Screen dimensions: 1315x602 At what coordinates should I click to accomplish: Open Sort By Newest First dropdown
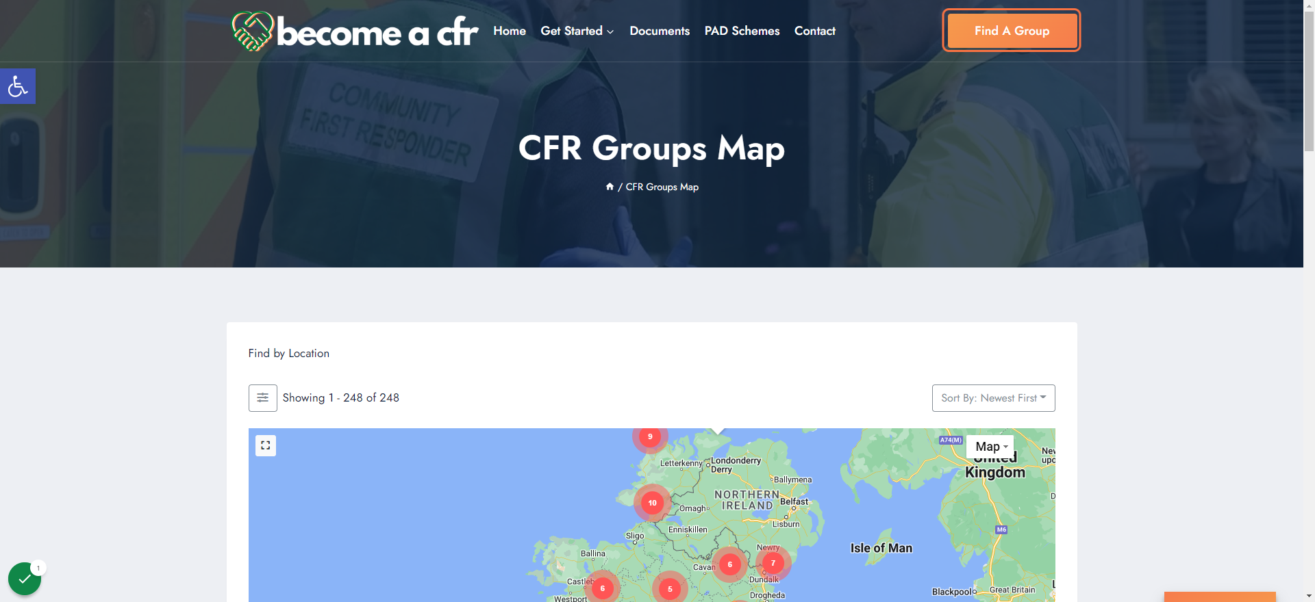click(x=994, y=398)
